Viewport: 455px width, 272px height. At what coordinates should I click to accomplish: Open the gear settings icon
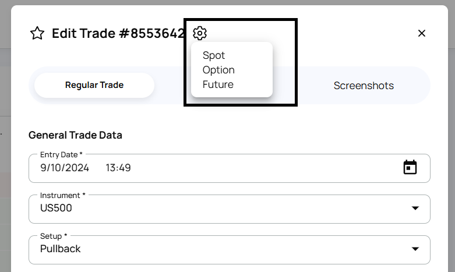click(x=200, y=33)
